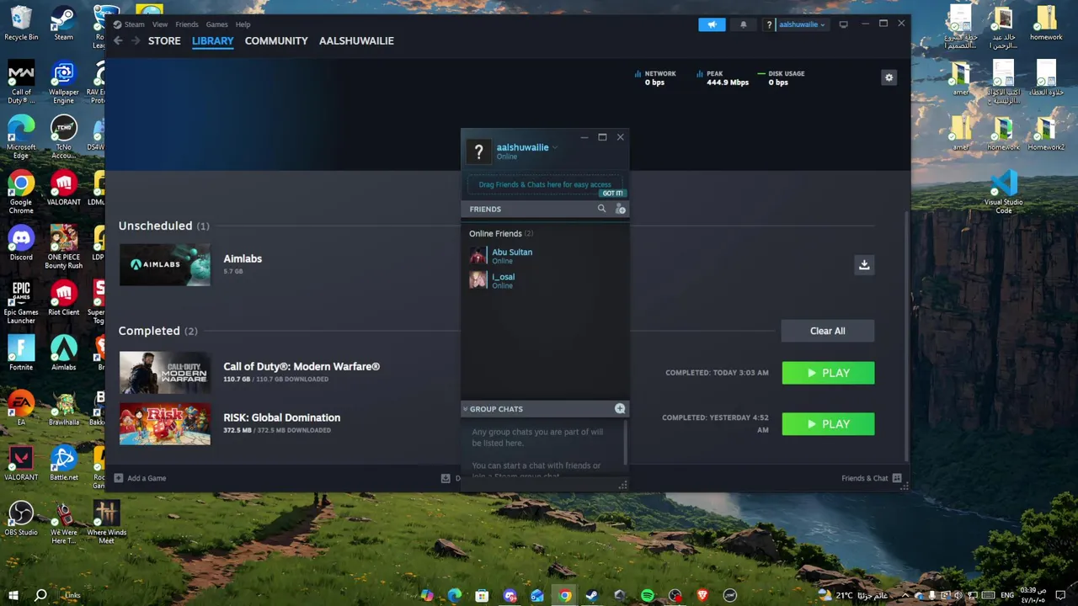The height and width of the screenshot is (606, 1078).
Task: Open Riot Client desktop shortcut
Action: coord(63,298)
